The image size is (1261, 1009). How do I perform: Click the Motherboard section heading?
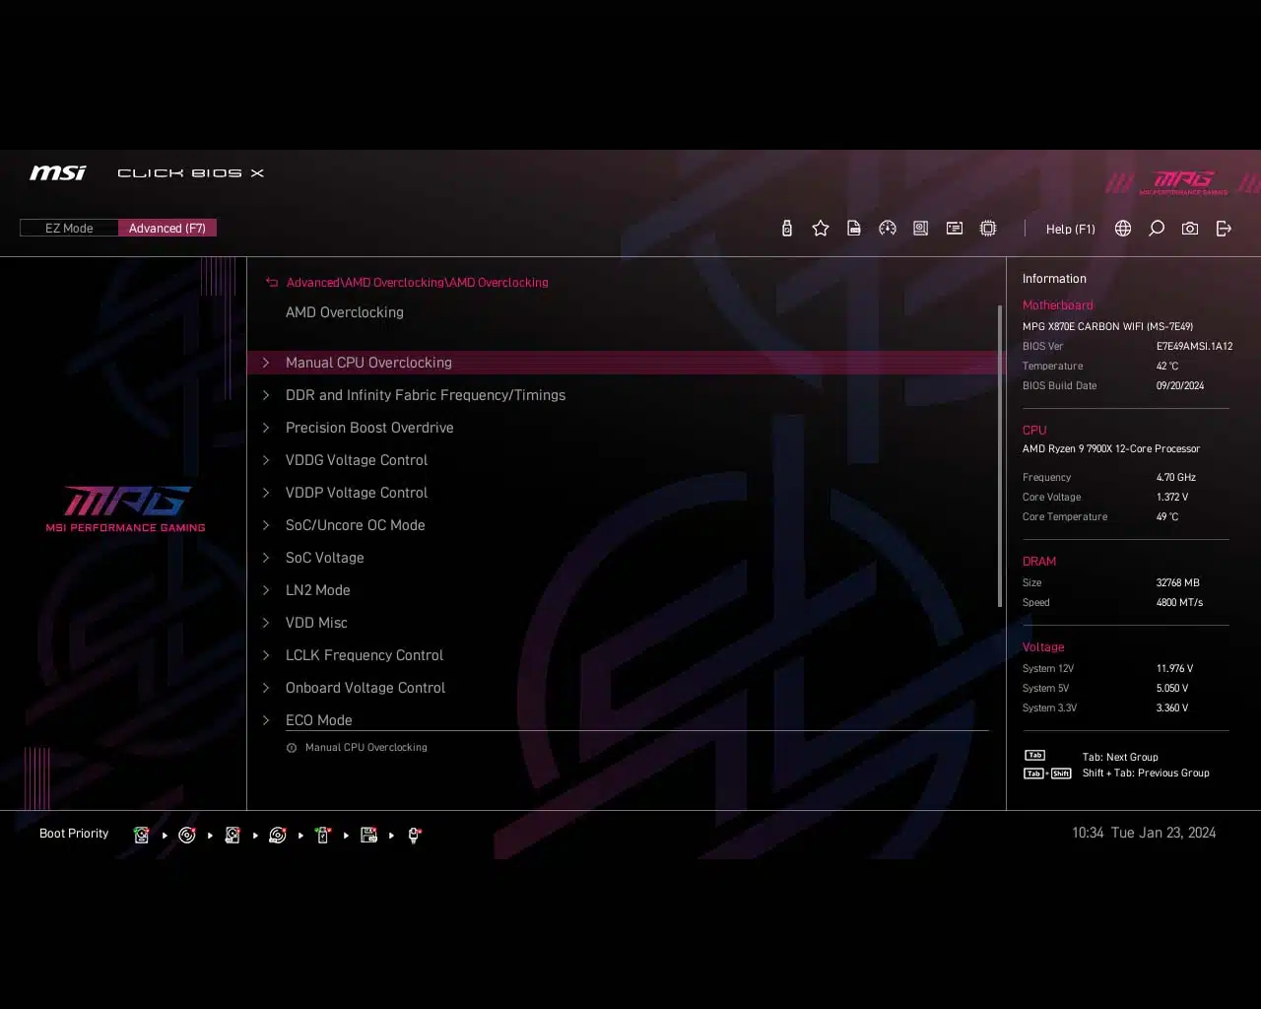pos(1057,305)
